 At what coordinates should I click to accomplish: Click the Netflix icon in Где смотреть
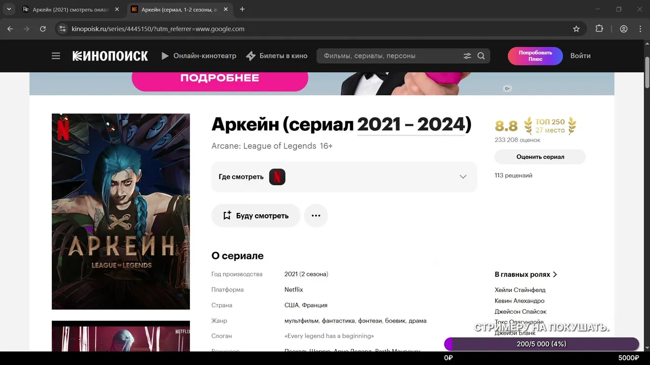tap(277, 177)
